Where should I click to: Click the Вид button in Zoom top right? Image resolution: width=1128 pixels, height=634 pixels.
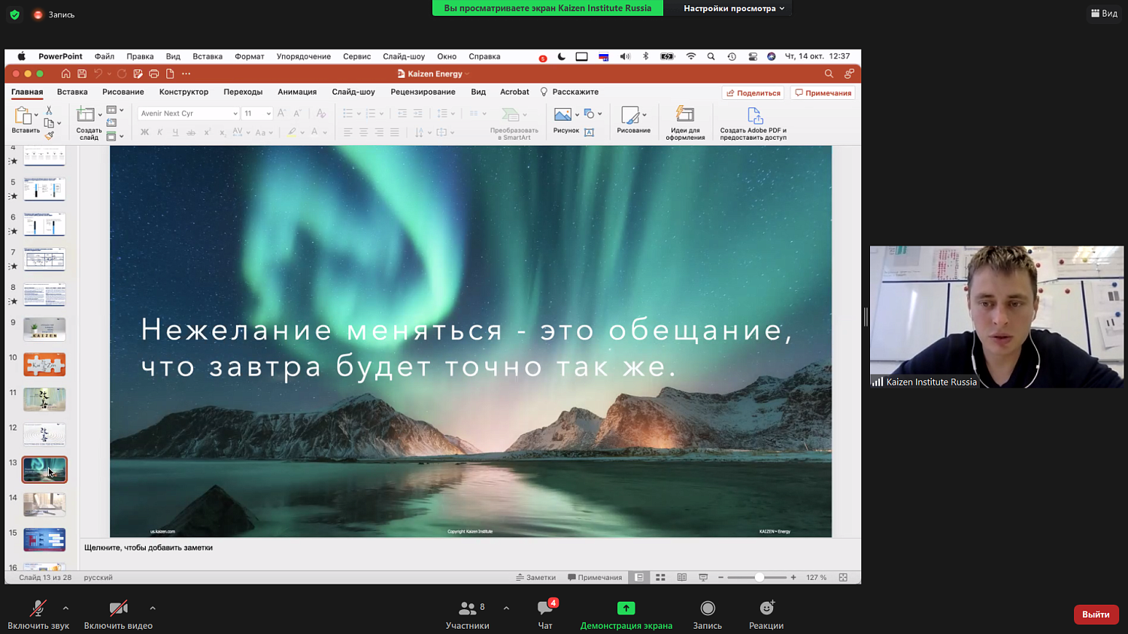pyautogui.click(x=1104, y=14)
